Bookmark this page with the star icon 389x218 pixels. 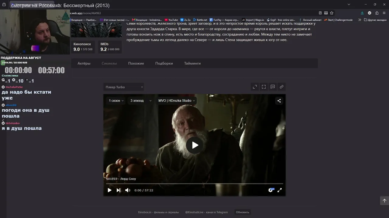pos(332,13)
